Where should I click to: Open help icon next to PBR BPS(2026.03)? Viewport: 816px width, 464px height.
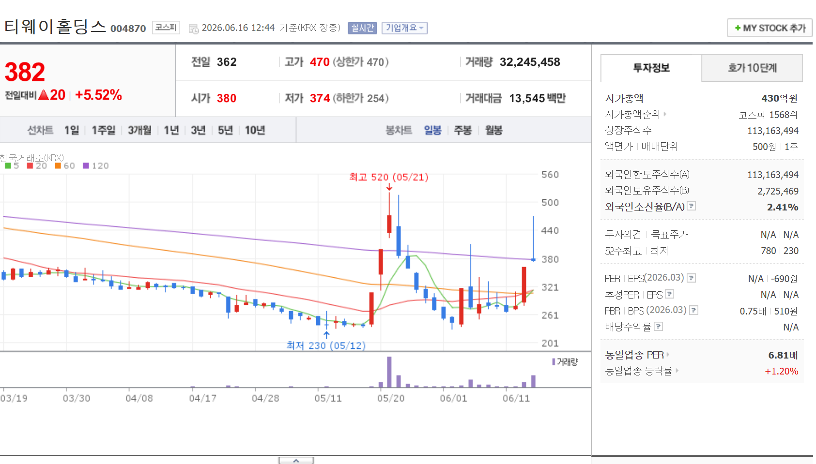(694, 310)
